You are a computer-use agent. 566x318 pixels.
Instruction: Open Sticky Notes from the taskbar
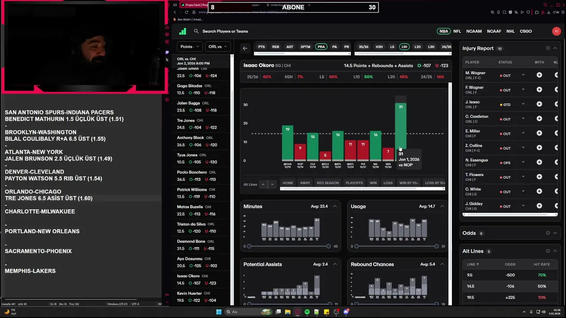click(326, 312)
